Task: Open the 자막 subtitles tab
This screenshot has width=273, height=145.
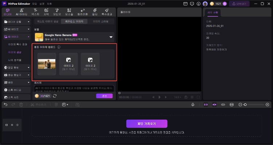Action: (x=46, y=12)
